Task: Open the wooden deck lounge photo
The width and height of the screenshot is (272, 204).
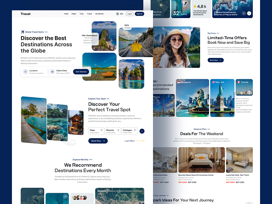Action: [x=99, y=67]
